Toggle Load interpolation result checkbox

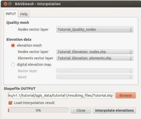(x=10, y=103)
